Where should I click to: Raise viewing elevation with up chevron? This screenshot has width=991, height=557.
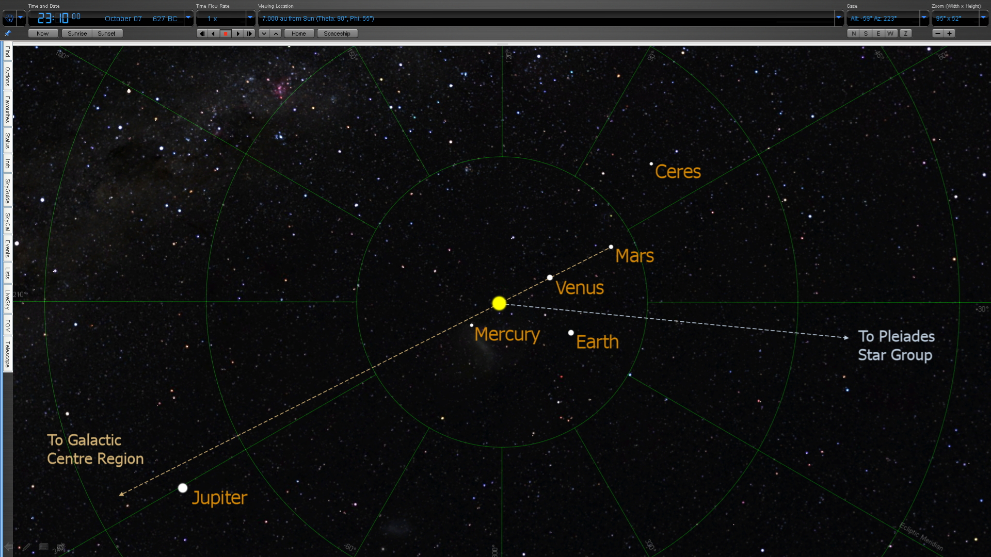pyautogui.click(x=276, y=34)
